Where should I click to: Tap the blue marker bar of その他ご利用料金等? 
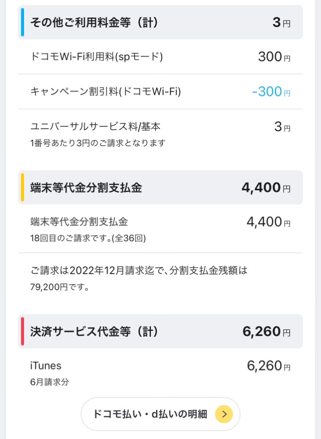pos(23,22)
